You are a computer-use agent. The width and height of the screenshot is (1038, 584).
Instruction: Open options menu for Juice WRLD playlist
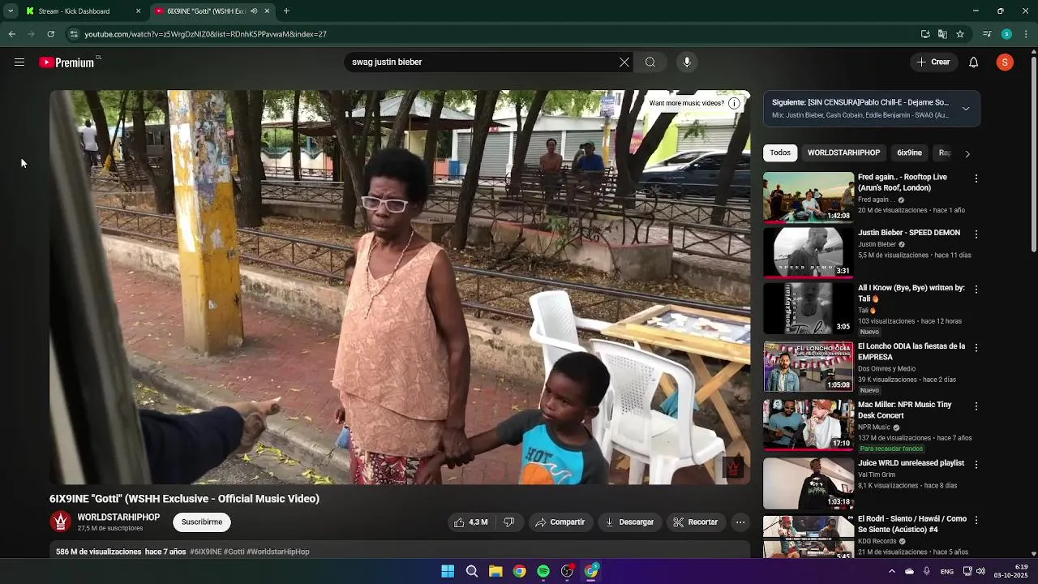976,465
